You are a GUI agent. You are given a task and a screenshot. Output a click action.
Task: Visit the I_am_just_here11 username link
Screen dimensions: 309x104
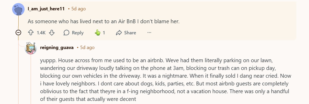46,9
